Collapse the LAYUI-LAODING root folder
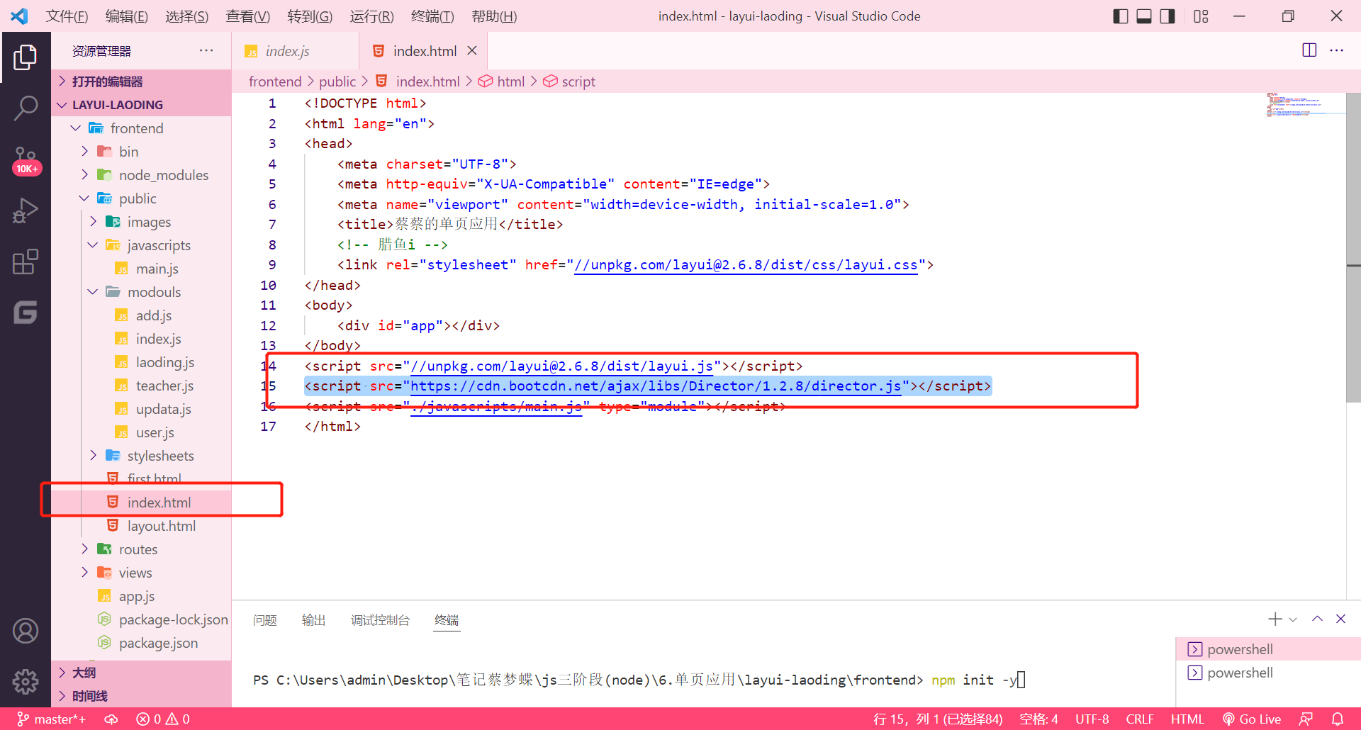The height and width of the screenshot is (730, 1361). pyautogui.click(x=141, y=105)
